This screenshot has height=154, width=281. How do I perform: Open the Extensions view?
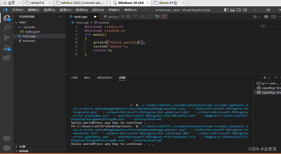(x=7, y=58)
